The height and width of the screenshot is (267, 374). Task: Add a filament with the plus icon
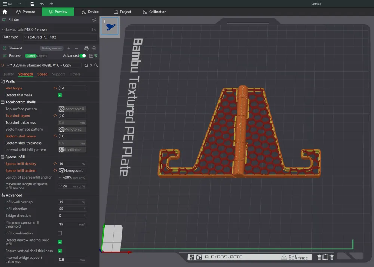coord(69,48)
